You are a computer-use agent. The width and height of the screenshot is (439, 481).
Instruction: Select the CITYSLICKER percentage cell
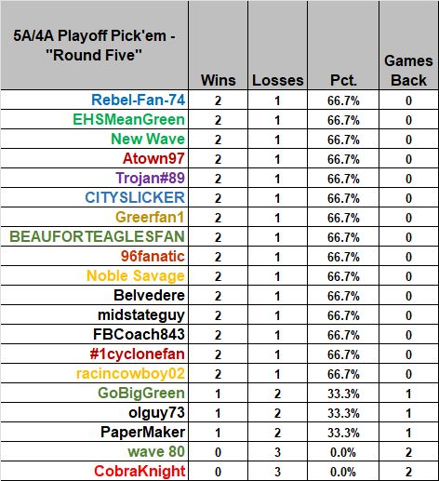(x=343, y=197)
